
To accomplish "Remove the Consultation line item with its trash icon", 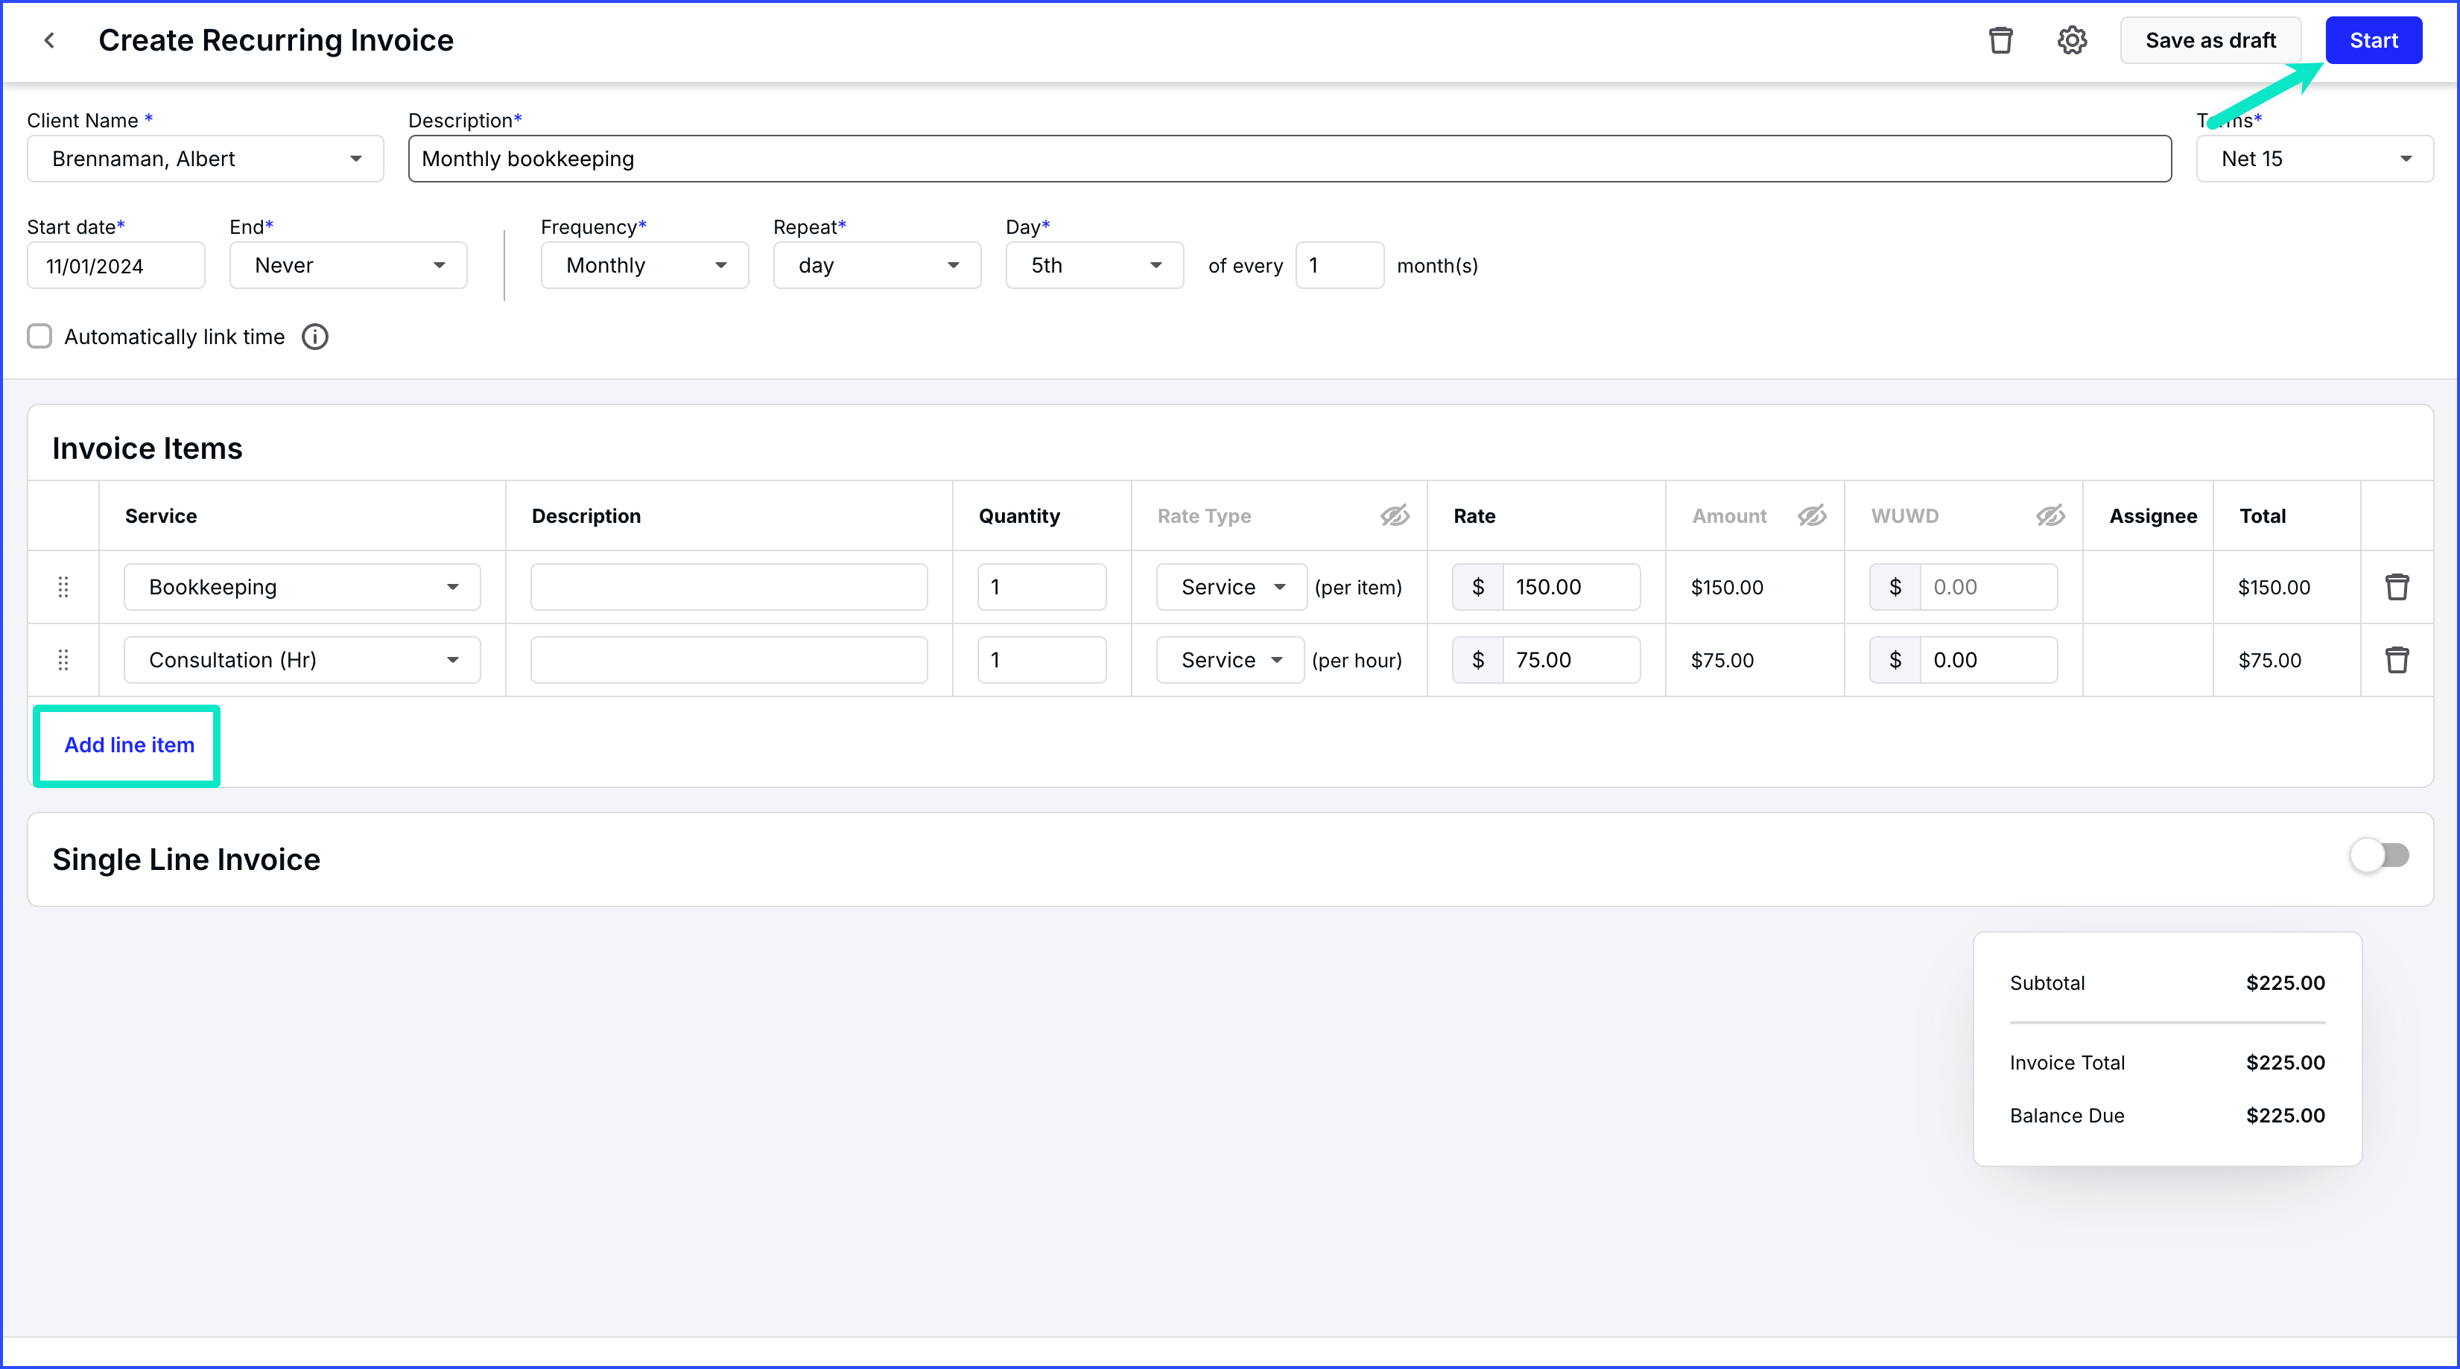I will pos(2398,658).
